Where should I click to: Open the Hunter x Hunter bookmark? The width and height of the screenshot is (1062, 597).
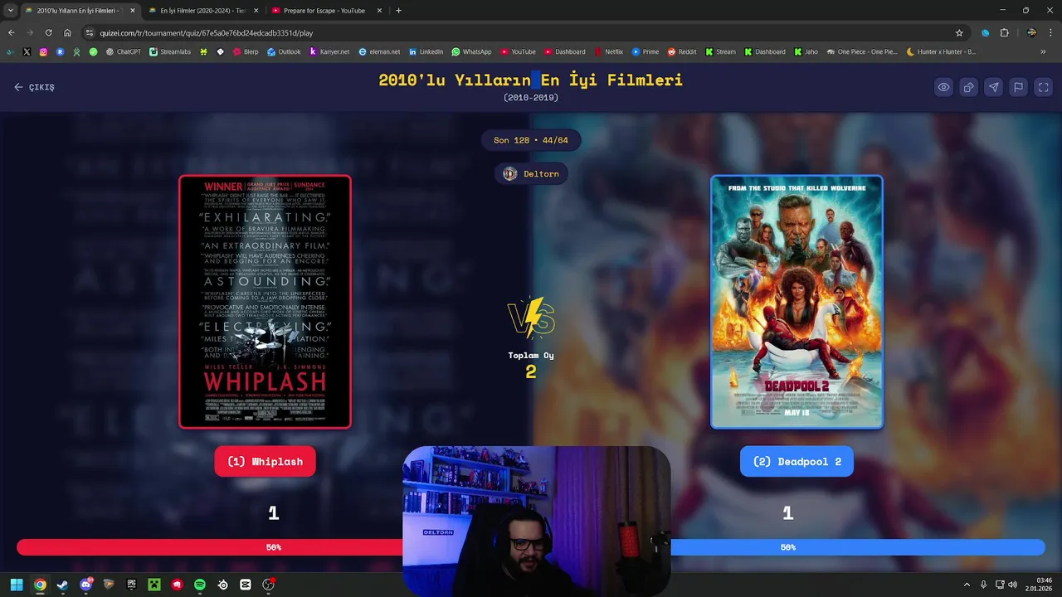click(941, 51)
